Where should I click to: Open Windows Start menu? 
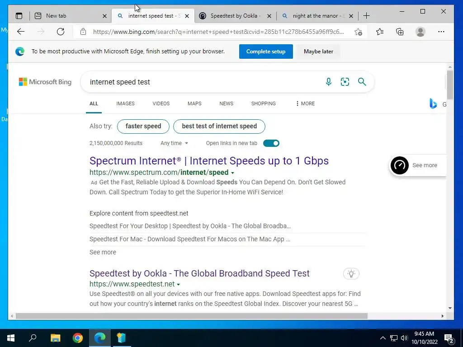11,338
